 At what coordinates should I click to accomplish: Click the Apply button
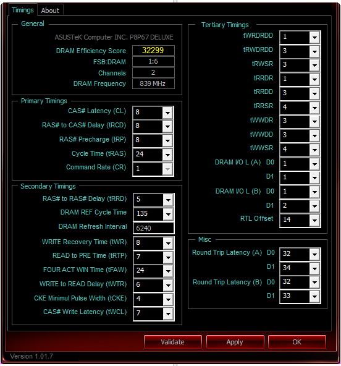point(235,342)
